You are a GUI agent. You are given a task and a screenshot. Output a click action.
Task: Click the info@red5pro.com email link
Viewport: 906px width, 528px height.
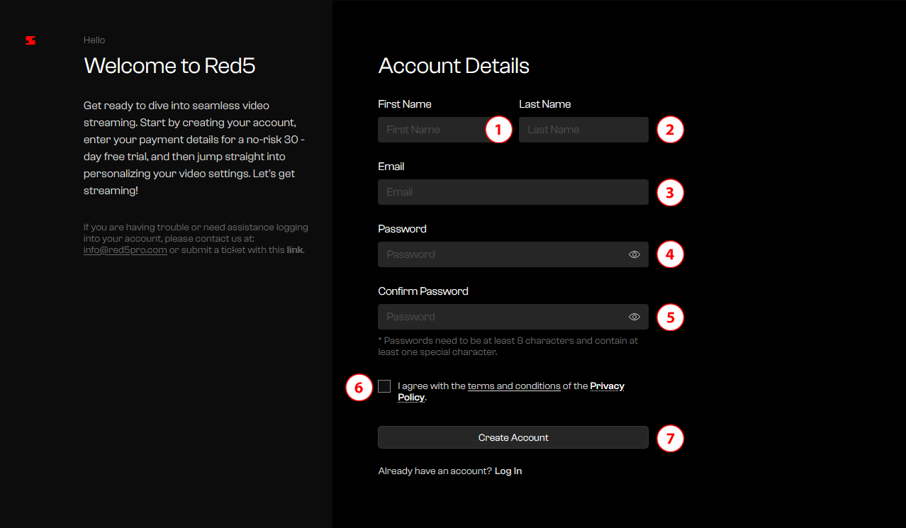coord(125,250)
